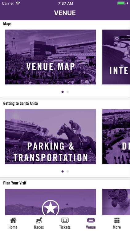Click the eye icon on the interactive map card
Screen dimensions: 130x231
(117, 38)
